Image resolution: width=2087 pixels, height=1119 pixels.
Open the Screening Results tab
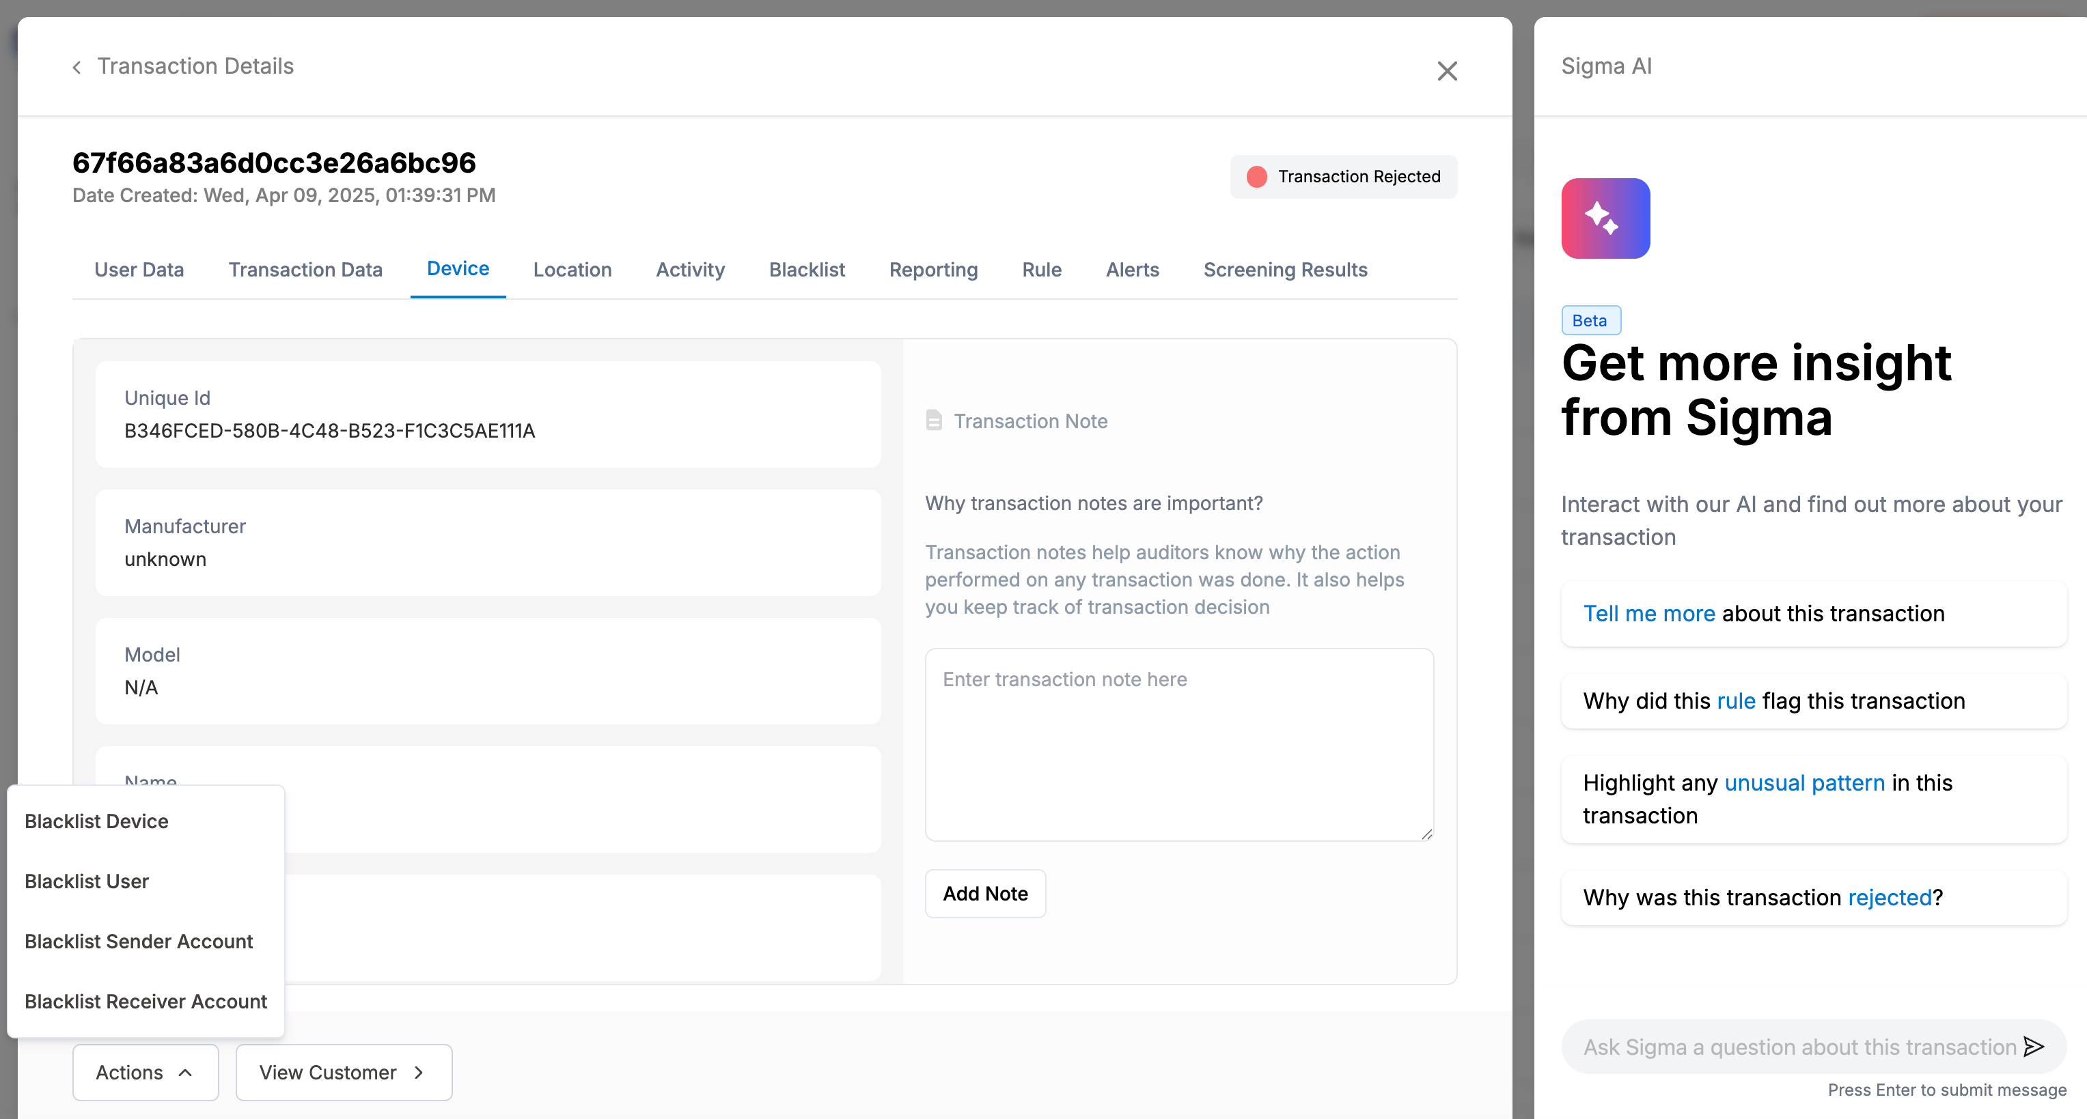(x=1285, y=270)
